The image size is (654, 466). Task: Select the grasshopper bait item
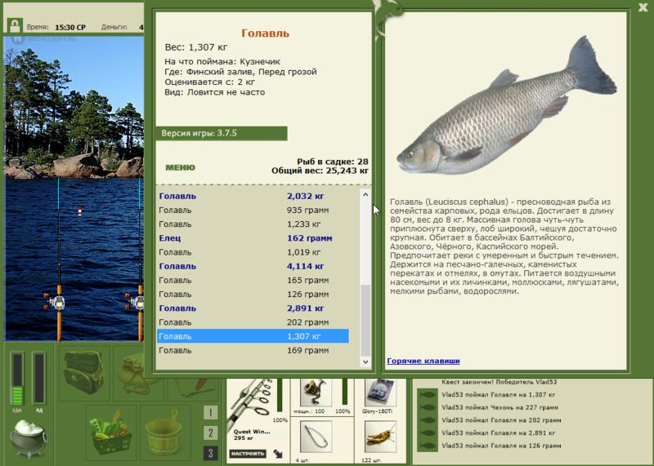[379, 437]
